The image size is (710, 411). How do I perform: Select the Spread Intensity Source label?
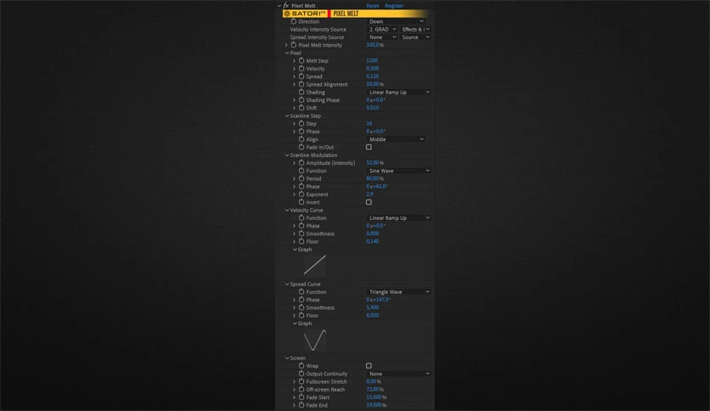[x=317, y=37]
